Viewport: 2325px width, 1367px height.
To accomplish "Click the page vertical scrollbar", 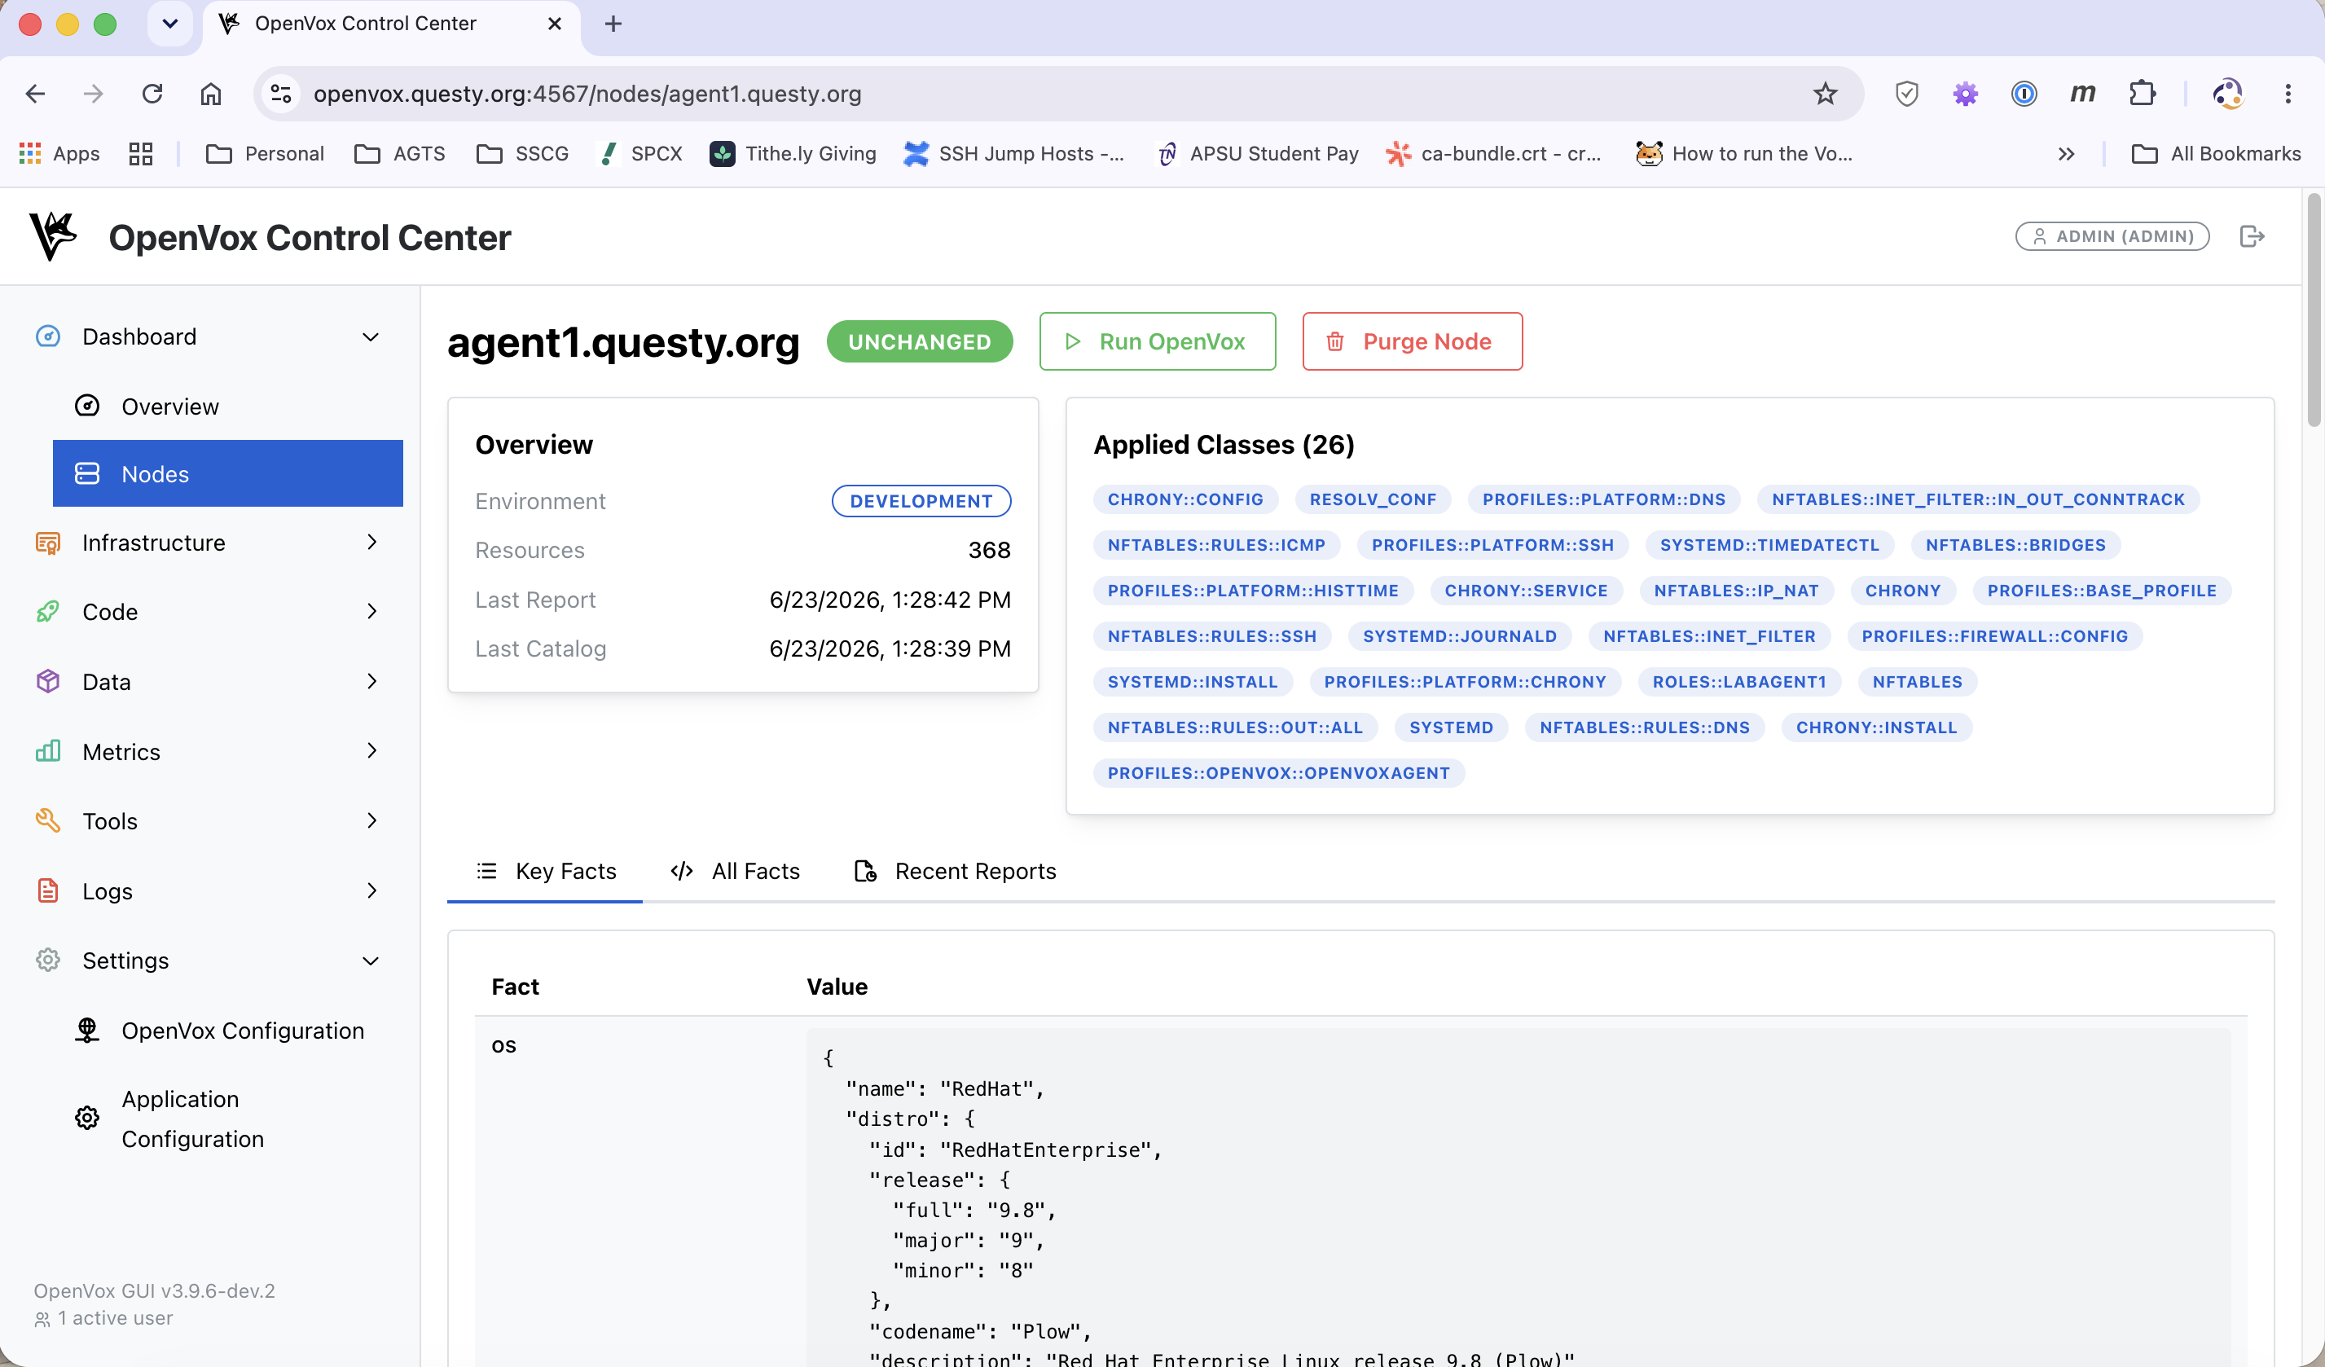I will pyautogui.click(x=2314, y=310).
